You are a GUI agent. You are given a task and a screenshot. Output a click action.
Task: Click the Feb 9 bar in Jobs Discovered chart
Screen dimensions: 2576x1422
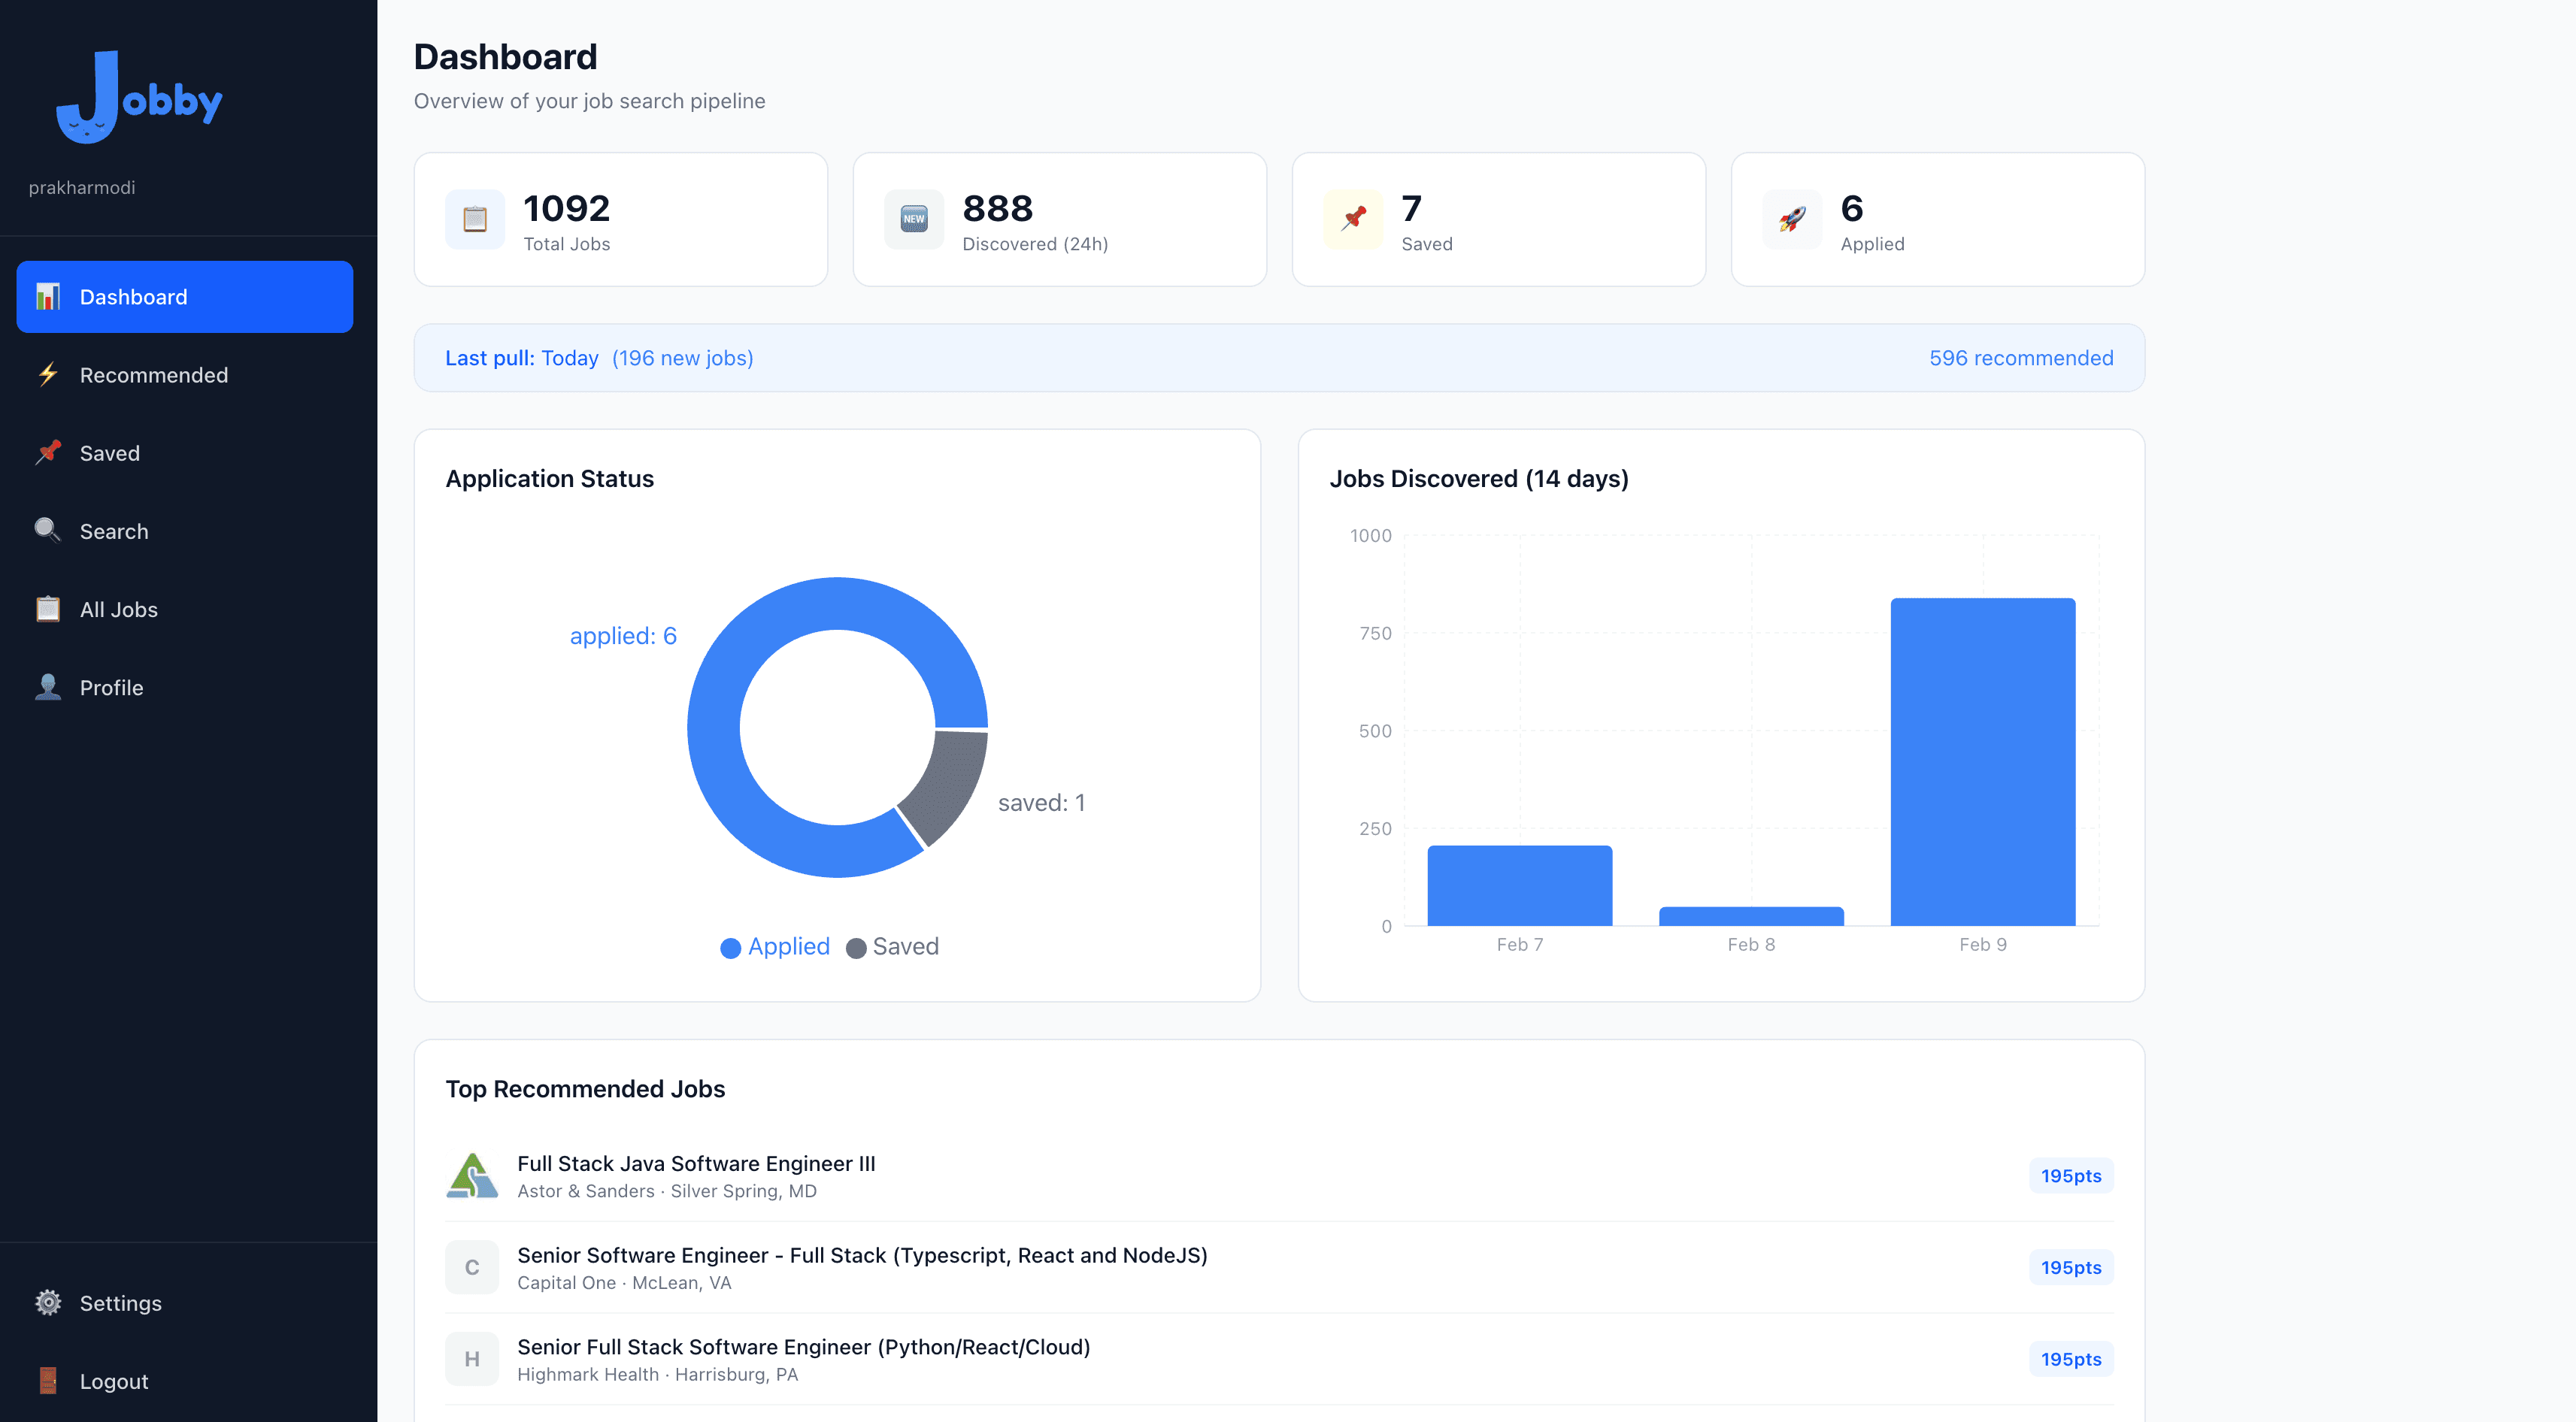[x=1983, y=759]
